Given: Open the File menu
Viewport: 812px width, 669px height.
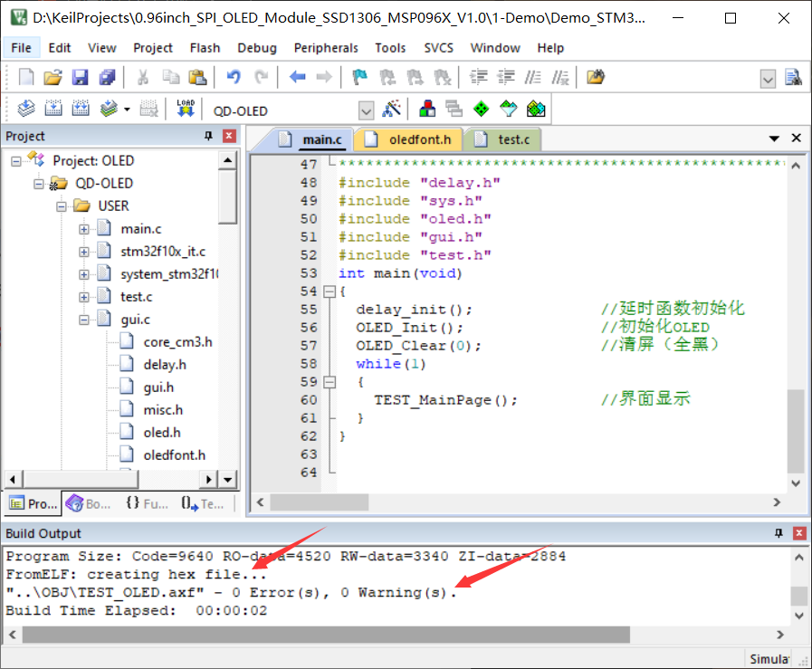Looking at the screenshot, I should pyautogui.click(x=21, y=48).
